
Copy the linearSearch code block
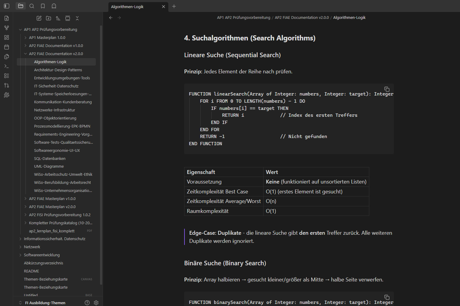[387, 89]
